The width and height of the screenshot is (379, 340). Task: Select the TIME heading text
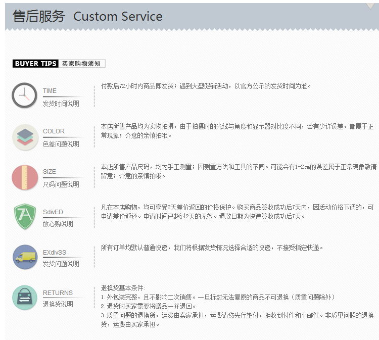[50, 91]
